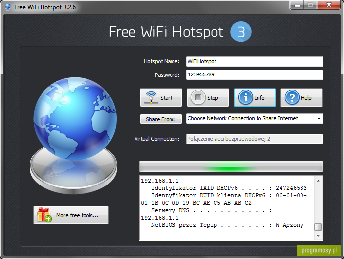Click the log scrollbar down arrow

[x=318, y=236]
